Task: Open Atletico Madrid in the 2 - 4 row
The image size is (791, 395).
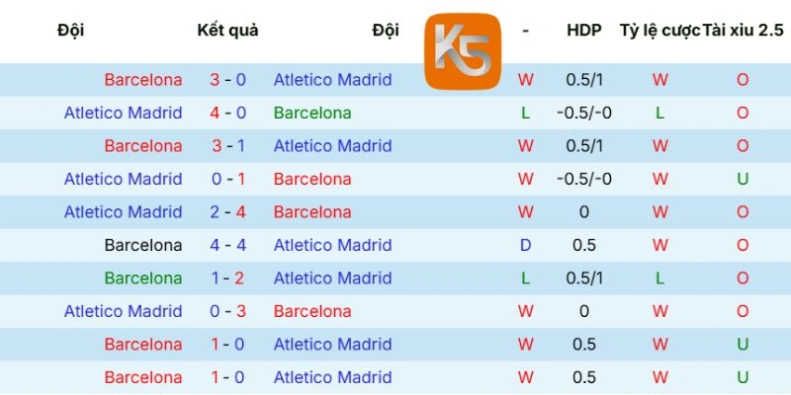Action: (124, 212)
